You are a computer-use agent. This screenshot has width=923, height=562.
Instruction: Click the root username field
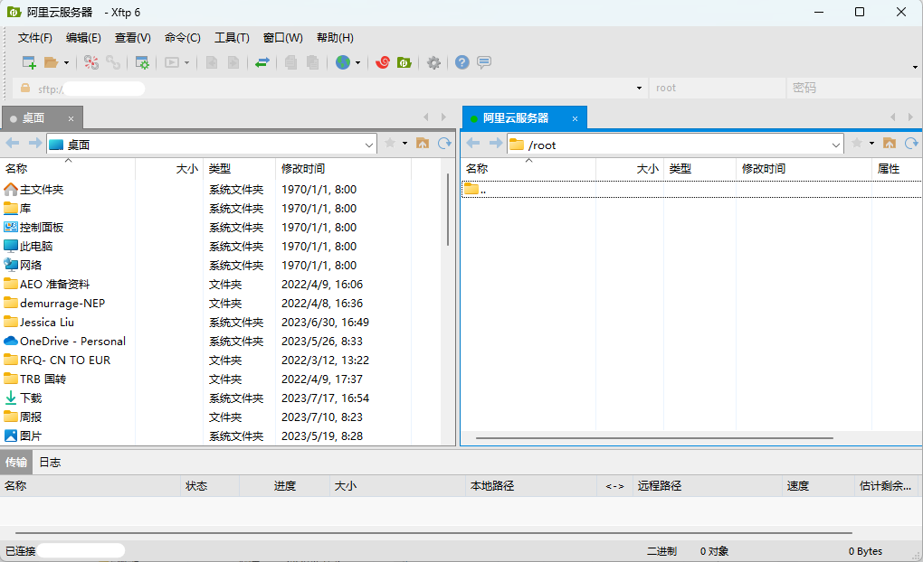(717, 89)
